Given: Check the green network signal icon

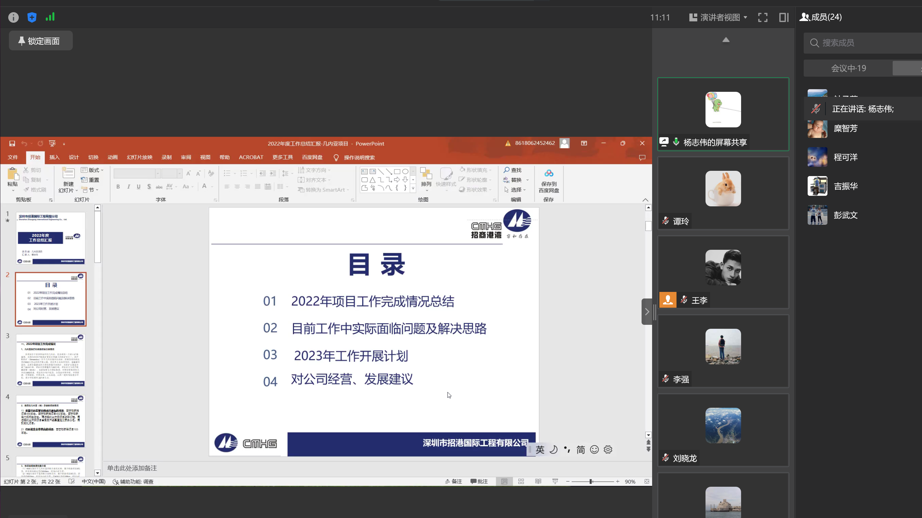Looking at the screenshot, I should click(50, 17).
